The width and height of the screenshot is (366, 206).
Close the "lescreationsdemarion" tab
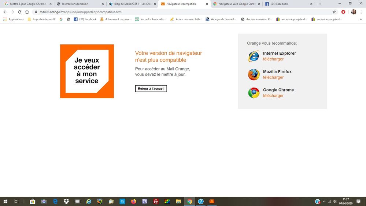[103, 4]
